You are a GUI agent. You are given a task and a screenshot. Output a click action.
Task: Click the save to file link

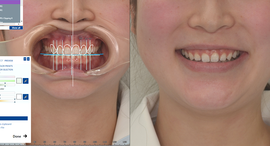[2, 127]
